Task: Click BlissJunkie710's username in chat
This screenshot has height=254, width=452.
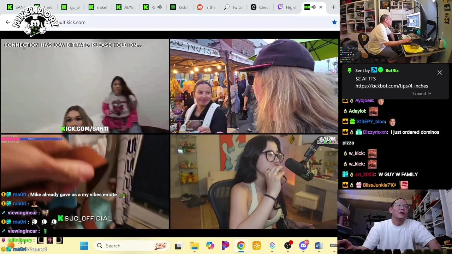Action: 379,185
